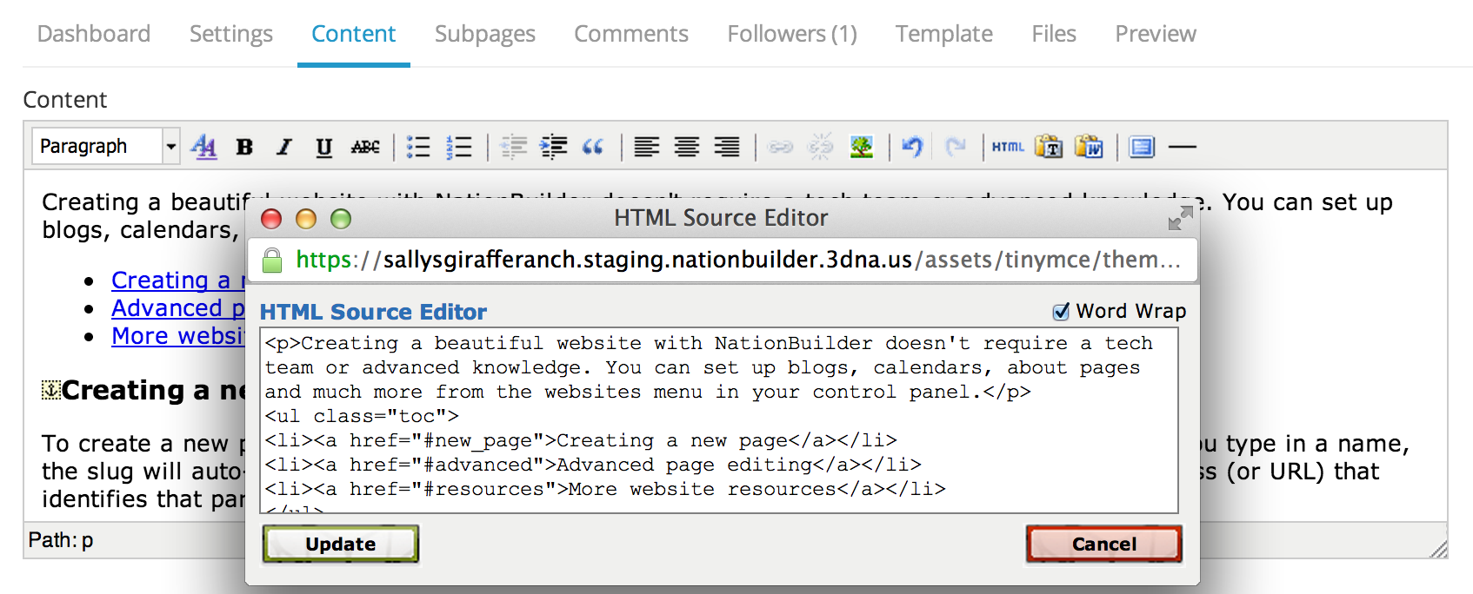Open the HTML source editor button

(1008, 147)
